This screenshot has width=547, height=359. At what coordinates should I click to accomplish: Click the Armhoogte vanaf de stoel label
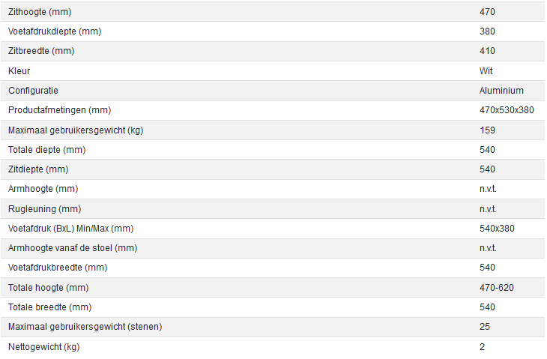coord(73,248)
